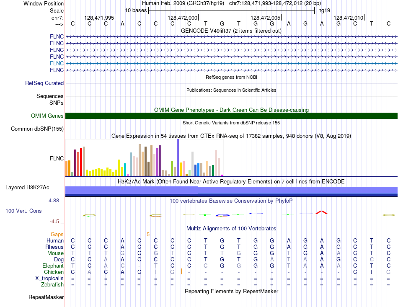Click Repeating Elements by RepeatMasker title
398x307 pixels.
(x=232, y=291)
